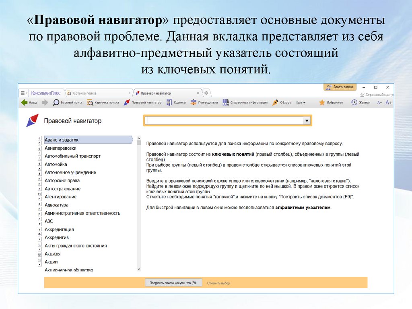Jump to letter п in alphabet index
This screenshot has width=412, height=309.
point(40,209)
